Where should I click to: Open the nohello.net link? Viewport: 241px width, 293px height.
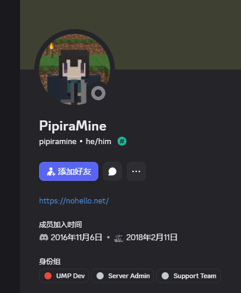pos(74,201)
